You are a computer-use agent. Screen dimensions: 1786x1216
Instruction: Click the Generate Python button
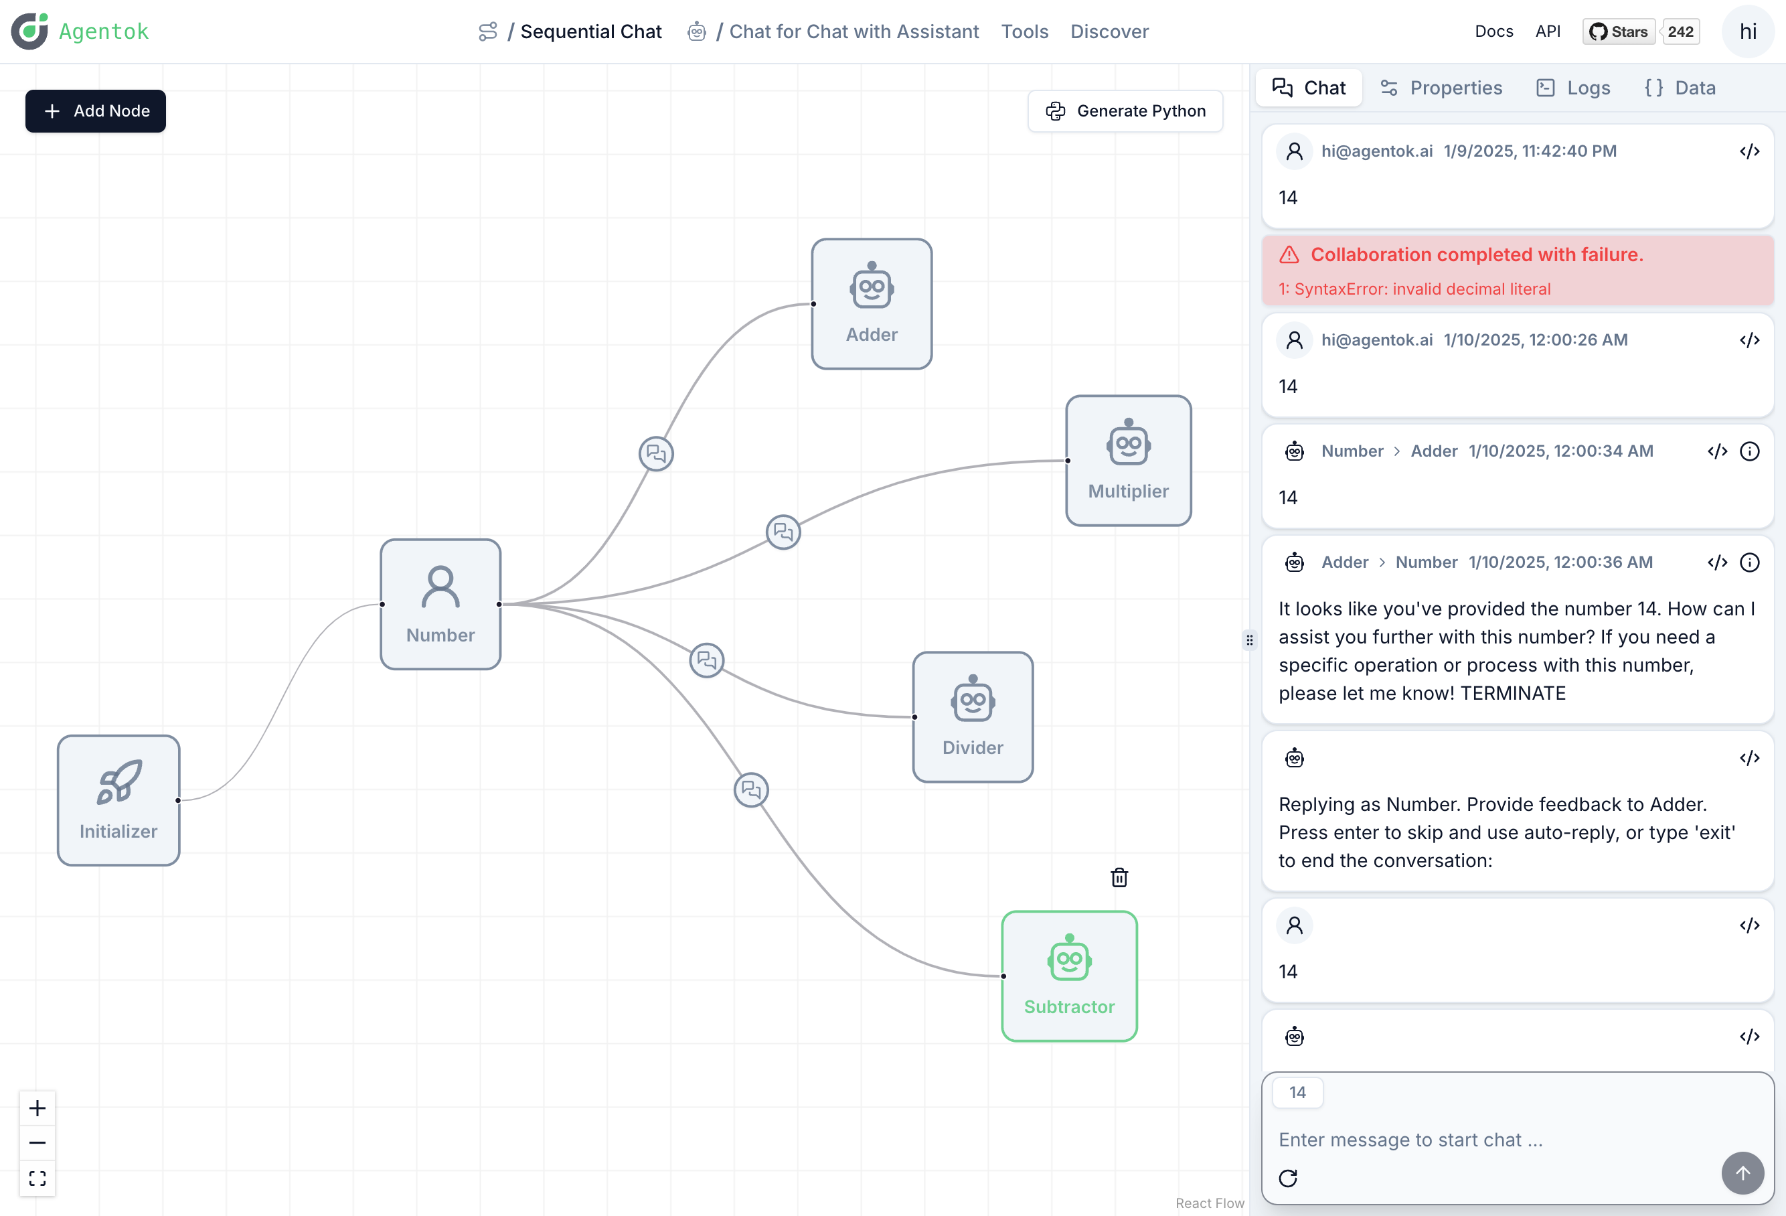click(1125, 110)
